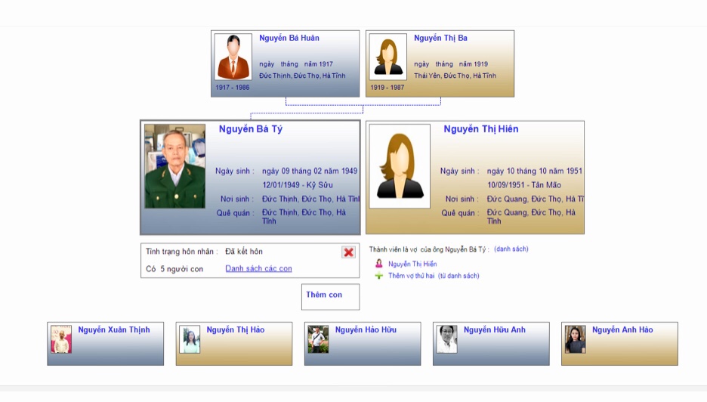Open Nguyễn Bá Huân name link
This screenshot has height=402, width=707.
pyautogui.click(x=289, y=38)
